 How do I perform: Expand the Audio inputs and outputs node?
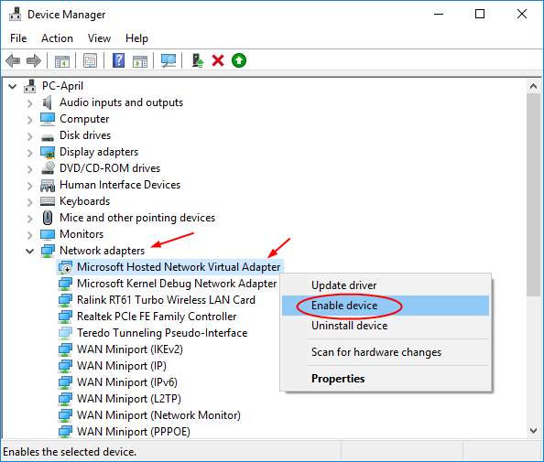click(x=30, y=103)
